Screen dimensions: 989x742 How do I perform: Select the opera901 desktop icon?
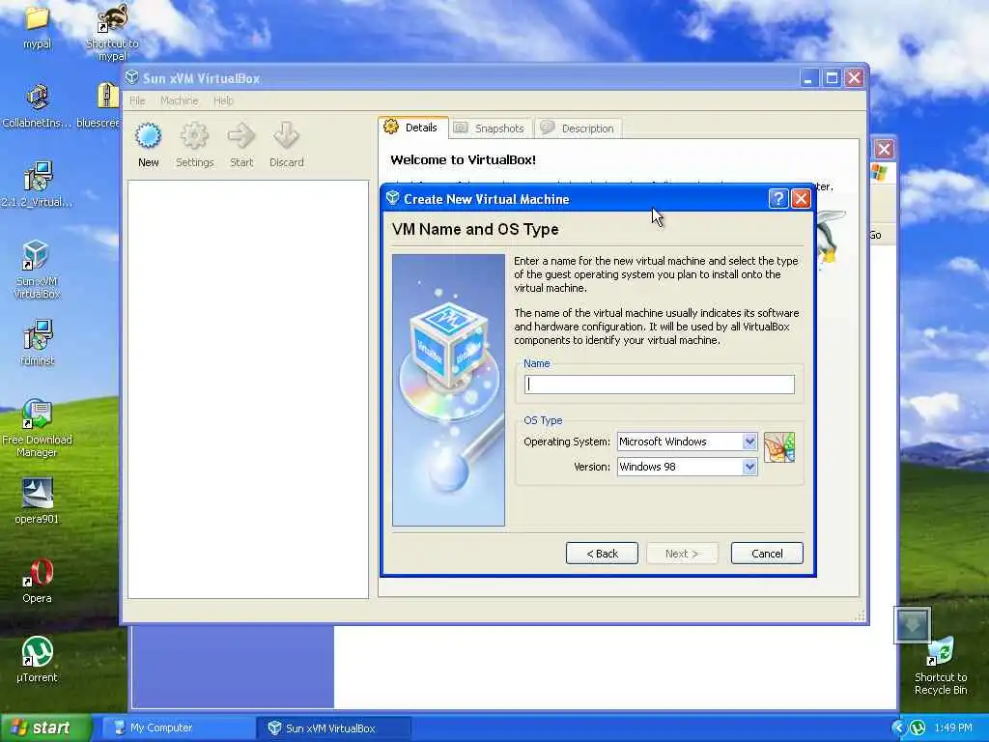pos(37,501)
